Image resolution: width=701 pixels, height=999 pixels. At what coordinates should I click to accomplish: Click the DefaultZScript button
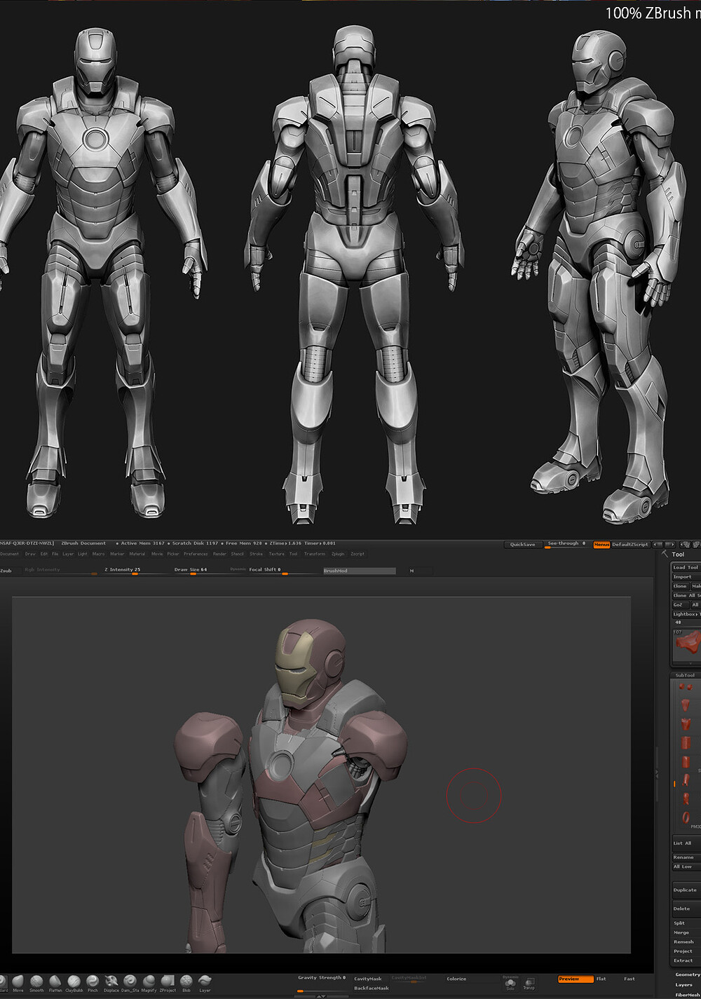coord(630,545)
